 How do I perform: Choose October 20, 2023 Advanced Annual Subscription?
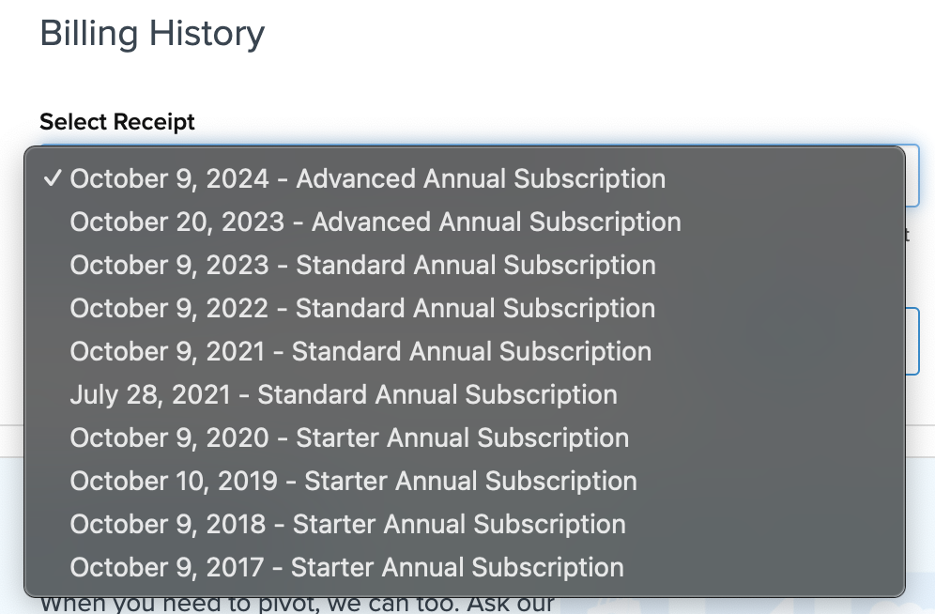tap(375, 222)
